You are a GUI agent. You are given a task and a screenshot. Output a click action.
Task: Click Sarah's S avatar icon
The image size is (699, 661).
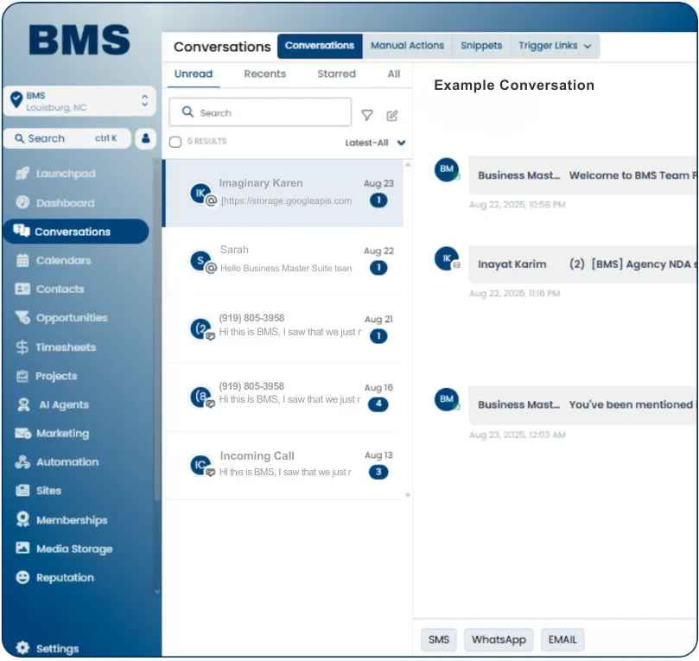coord(200,261)
